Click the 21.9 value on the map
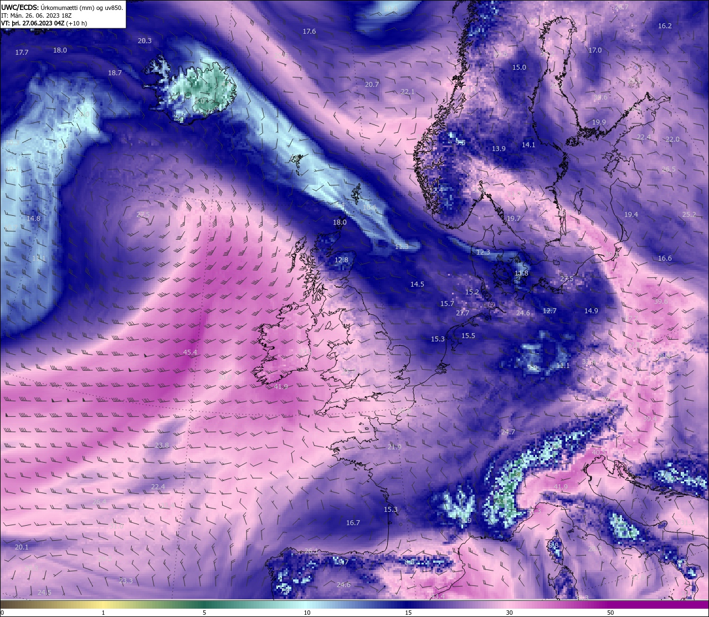The image size is (709, 617). coord(394,447)
